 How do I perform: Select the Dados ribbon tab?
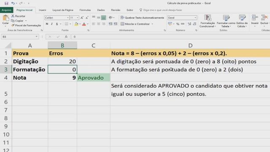coord(101,10)
